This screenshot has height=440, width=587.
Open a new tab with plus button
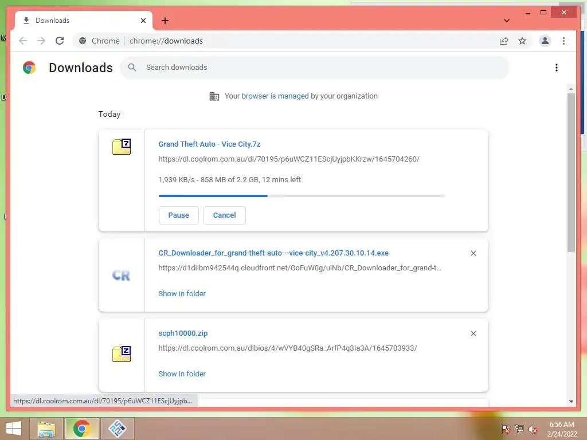165,21
